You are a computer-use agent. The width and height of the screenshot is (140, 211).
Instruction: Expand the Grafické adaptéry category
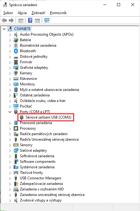[10, 68]
